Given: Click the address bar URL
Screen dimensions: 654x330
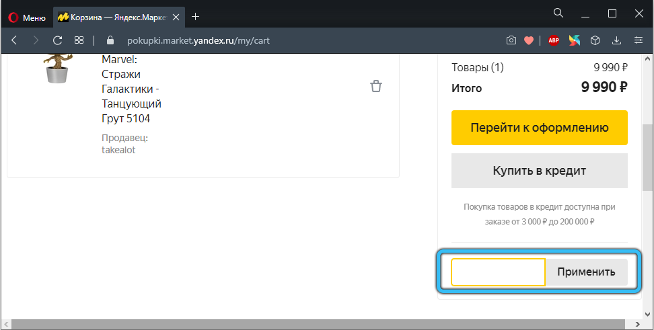Looking at the screenshot, I should point(198,40).
